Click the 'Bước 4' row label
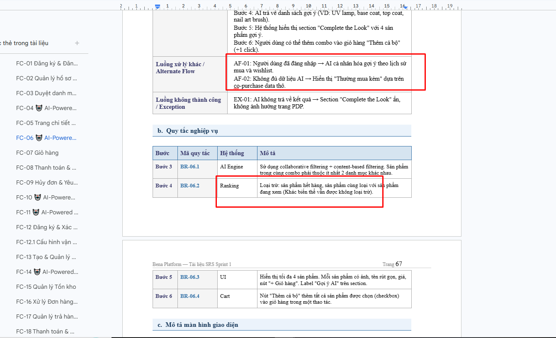Image resolution: width=556 pixels, height=338 pixels. tap(164, 186)
